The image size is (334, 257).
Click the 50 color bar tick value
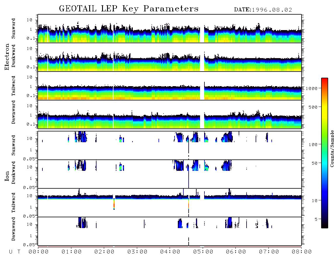(x=314, y=163)
